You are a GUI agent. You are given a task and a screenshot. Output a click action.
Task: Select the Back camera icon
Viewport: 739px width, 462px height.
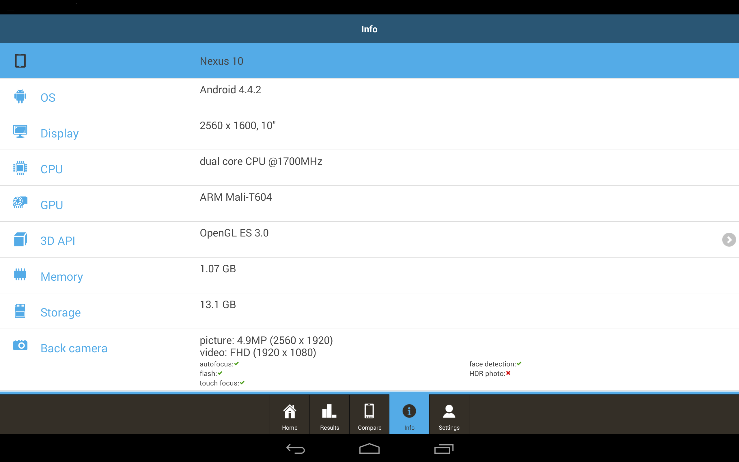[20, 345]
